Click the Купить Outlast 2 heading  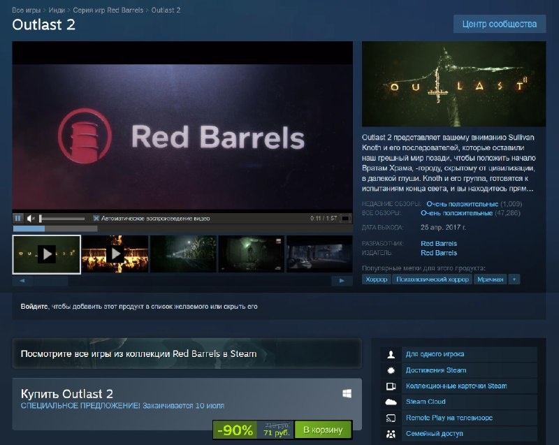pos(66,394)
